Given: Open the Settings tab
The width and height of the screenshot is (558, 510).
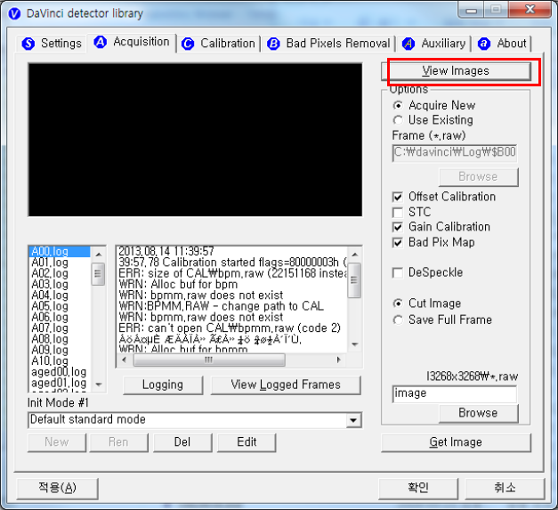Looking at the screenshot, I should [x=52, y=44].
